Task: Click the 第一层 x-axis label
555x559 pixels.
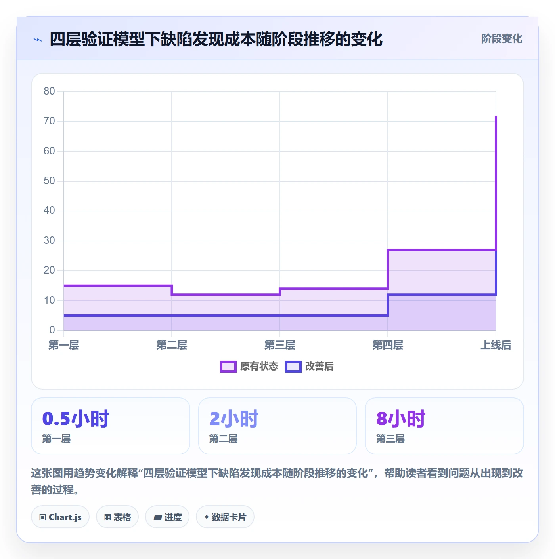Action: (x=64, y=345)
